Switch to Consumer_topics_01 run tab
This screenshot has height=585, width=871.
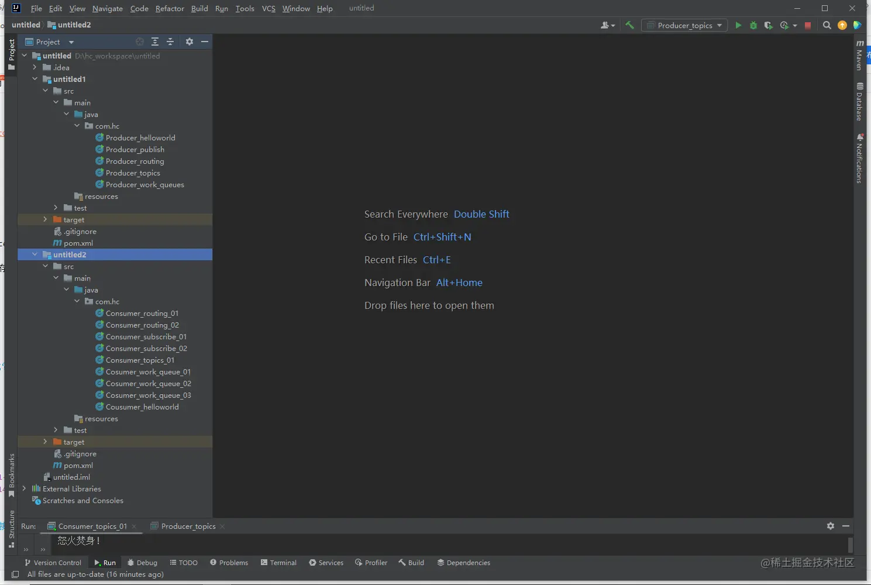(92, 526)
